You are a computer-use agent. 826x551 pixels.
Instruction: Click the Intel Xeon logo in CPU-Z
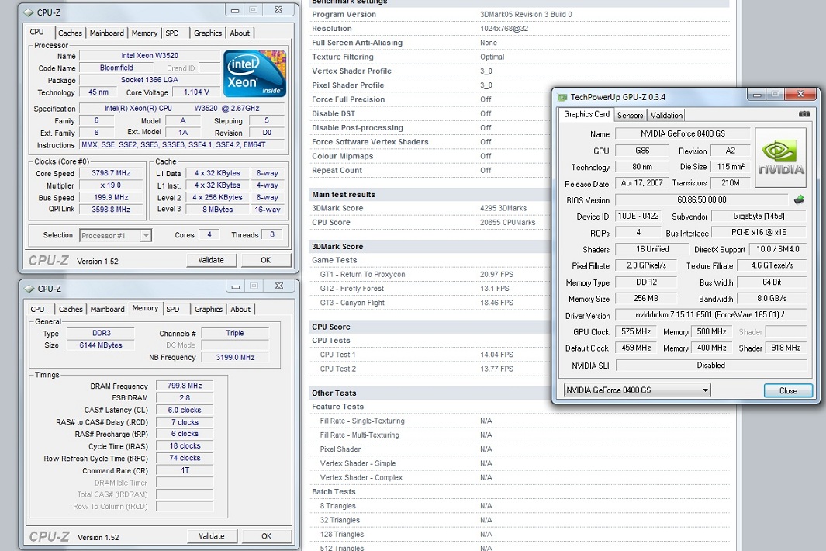click(255, 73)
